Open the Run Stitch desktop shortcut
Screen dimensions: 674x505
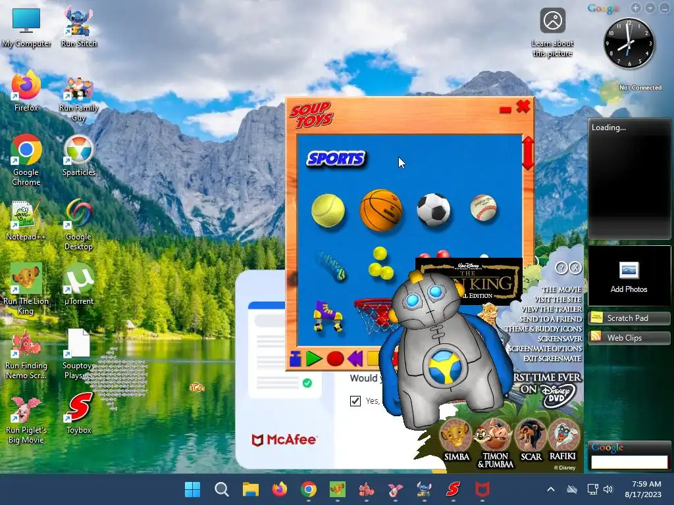point(79,27)
